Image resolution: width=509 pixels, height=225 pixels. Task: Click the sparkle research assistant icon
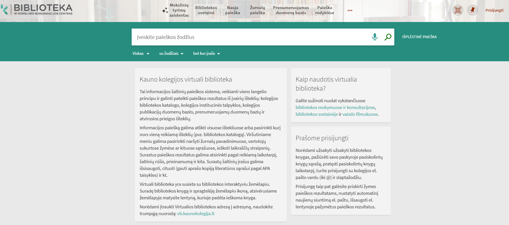[165, 11]
